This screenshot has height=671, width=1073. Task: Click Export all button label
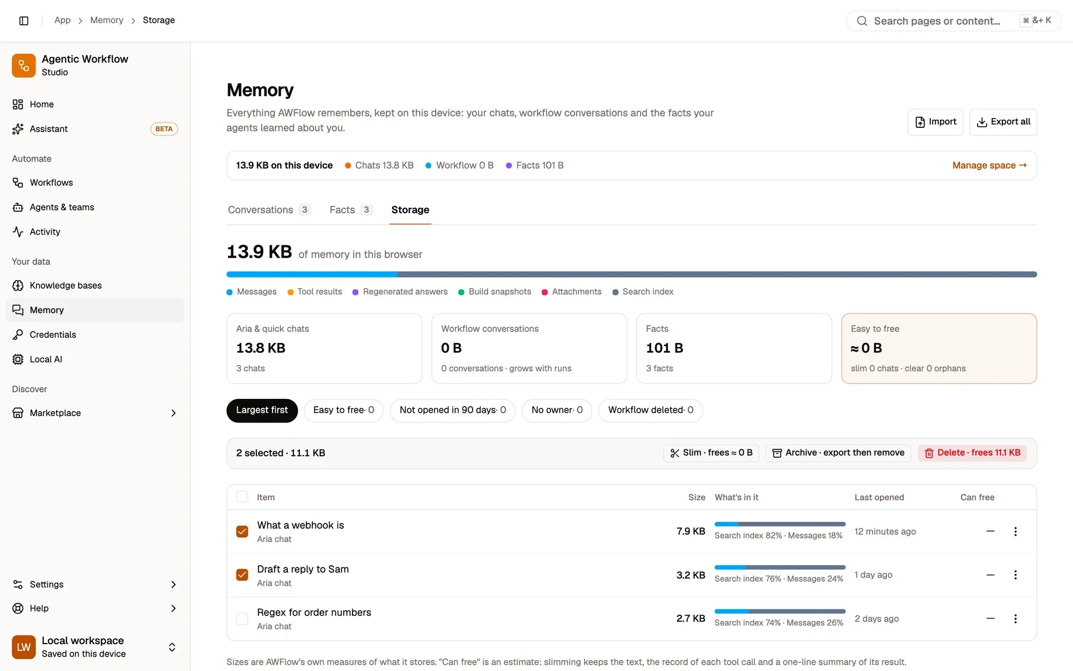[1010, 122]
